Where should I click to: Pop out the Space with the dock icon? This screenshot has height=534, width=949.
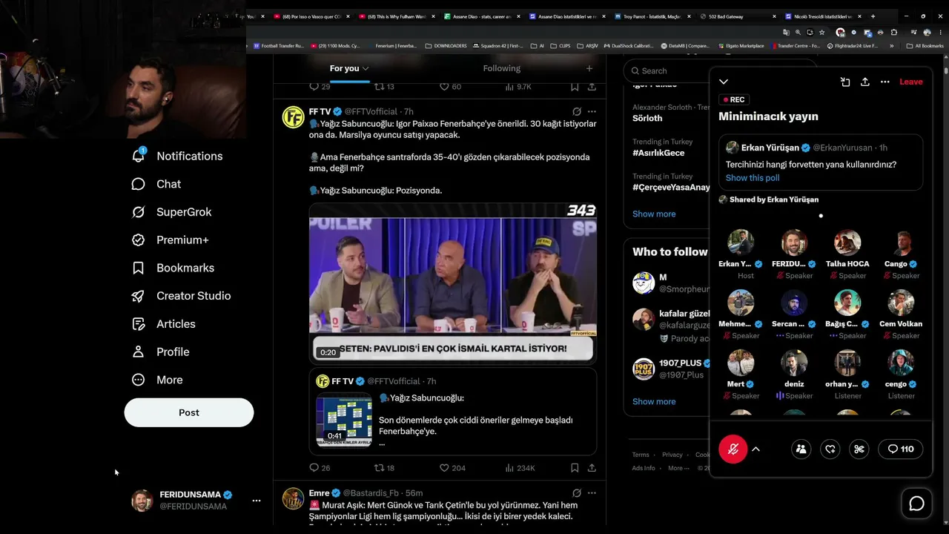(x=845, y=82)
